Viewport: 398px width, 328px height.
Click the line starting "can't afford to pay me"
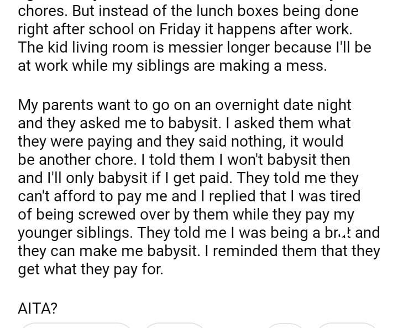(189, 196)
